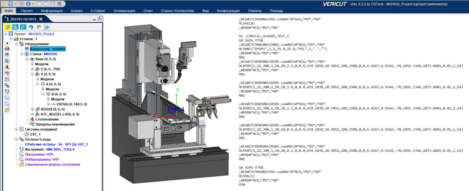Select Инструмент : HMC500L_TOOLS item
This screenshot has height=191, width=469.
coord(49,149)
